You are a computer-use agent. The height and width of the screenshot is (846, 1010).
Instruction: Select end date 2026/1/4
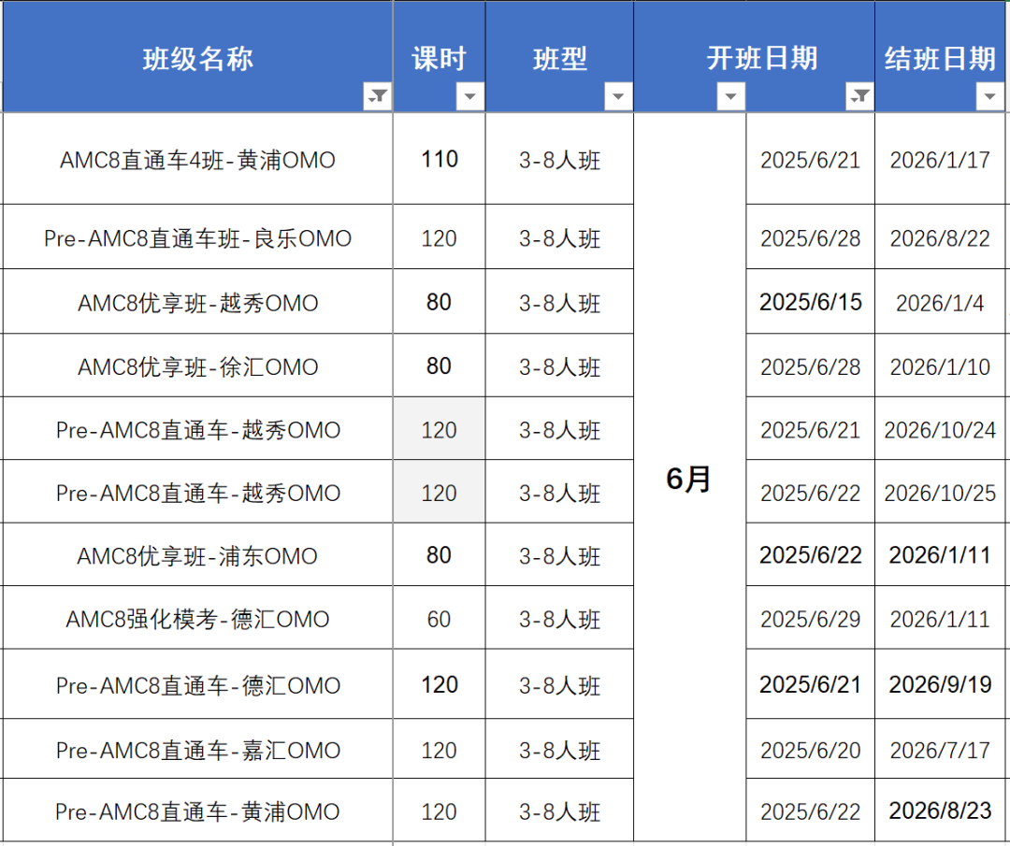(x=940, y=302)
